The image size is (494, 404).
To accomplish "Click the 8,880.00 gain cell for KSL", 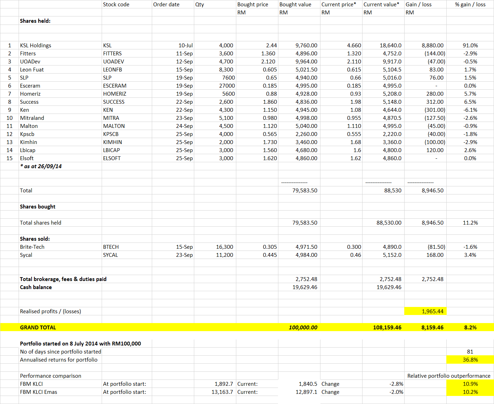I will click(425, 45).
